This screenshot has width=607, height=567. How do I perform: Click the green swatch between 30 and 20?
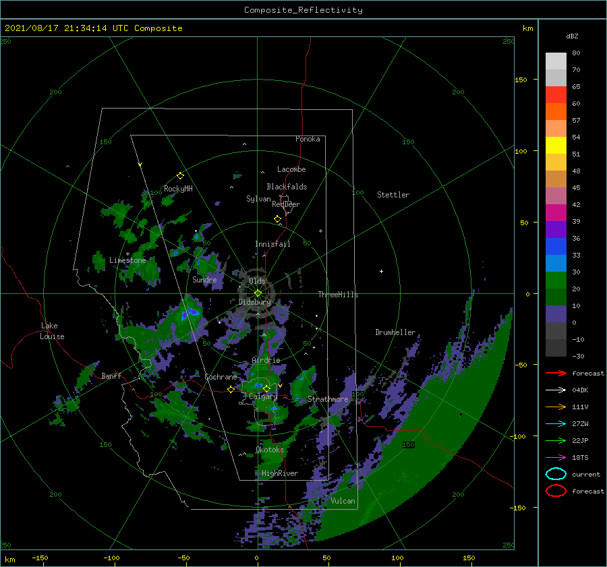556,280
